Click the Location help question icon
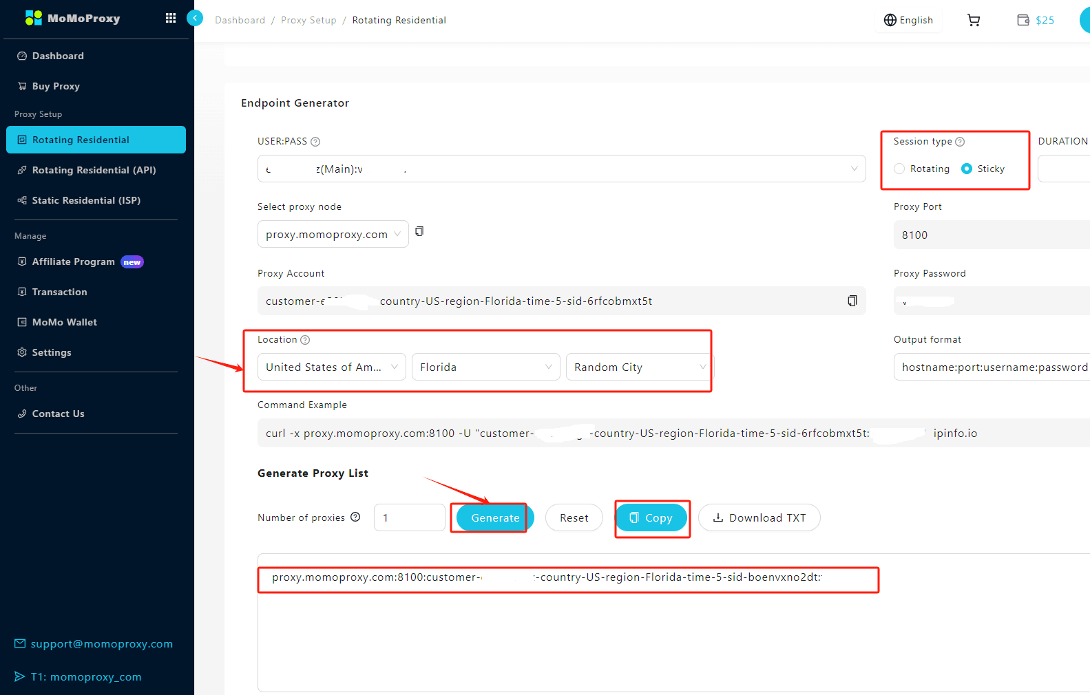This screenshot has height=695, width=1090. click(305, 340)
